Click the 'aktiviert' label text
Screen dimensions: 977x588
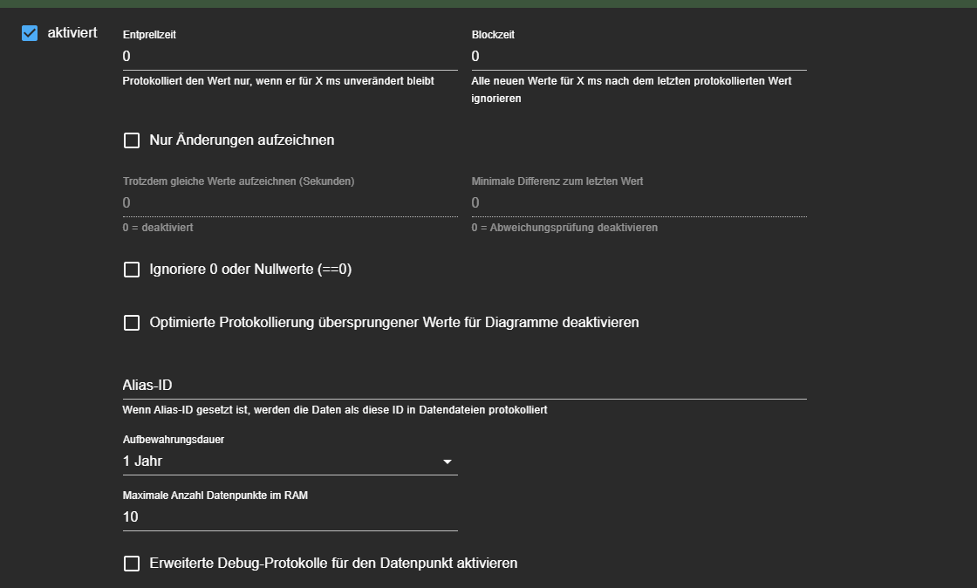point(72,33)
